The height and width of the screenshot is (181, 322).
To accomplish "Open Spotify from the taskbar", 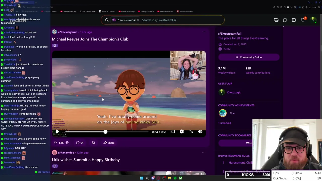I will (x=175, y=178).
